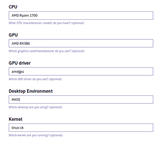Focus the Desktop Environment field
The width and height of the screenshot is (162, 142).
[81, 100]
